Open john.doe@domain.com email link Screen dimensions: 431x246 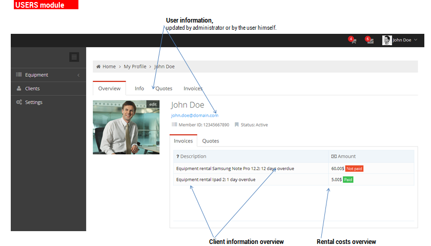[195, 115]
